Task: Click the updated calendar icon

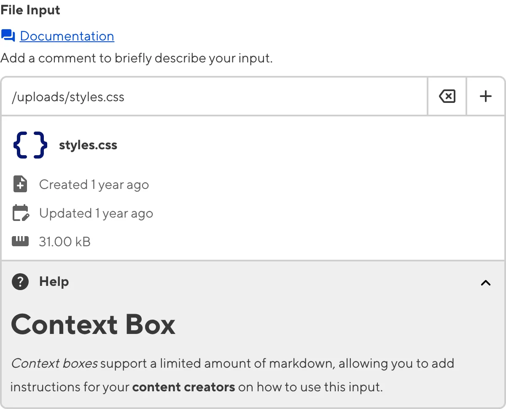Action: (19, 213)
